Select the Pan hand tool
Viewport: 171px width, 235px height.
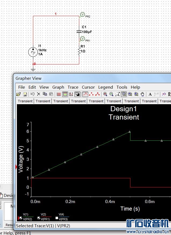coord(143,94)
